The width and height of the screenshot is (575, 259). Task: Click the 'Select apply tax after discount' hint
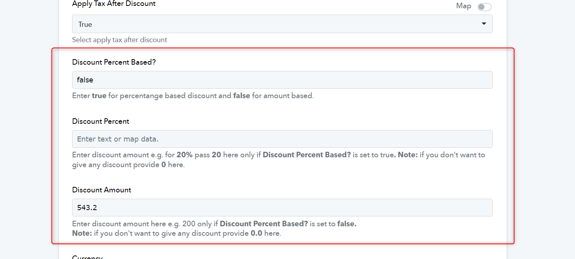(x=120, y=40)
